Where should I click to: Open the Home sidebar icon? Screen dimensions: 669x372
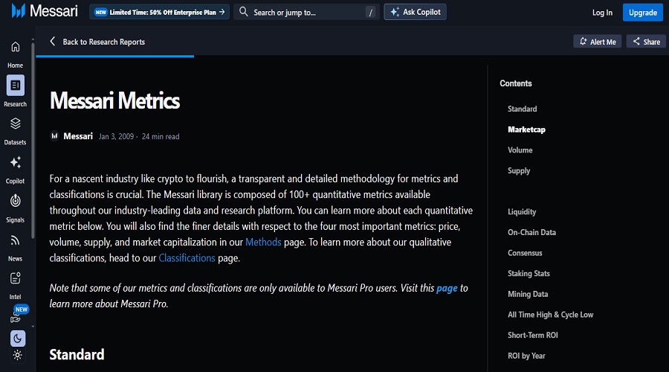coord(16,48)
